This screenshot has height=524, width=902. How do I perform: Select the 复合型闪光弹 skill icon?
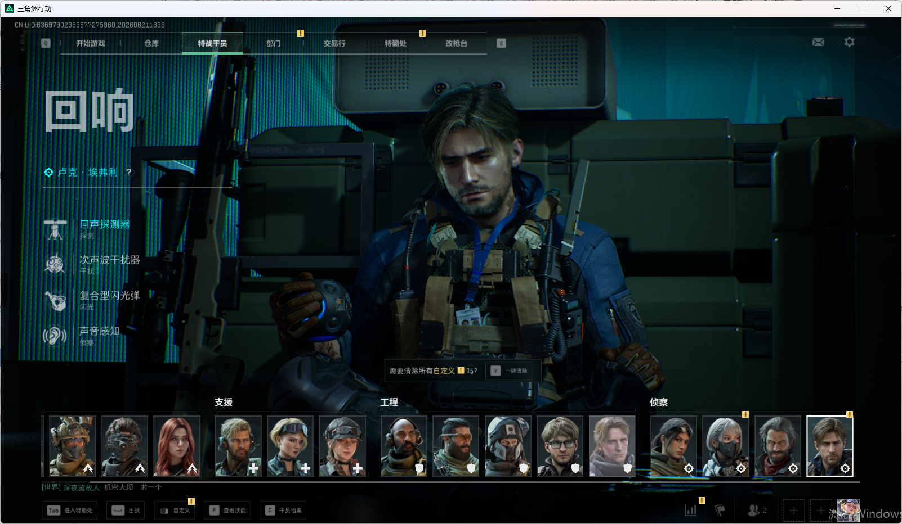pyautogui.click(x=55, y=300)
